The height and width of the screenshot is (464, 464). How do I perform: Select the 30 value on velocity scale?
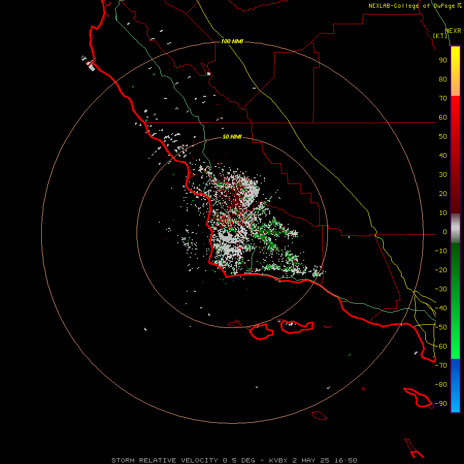pyautogui.click(x=443, y=175)
